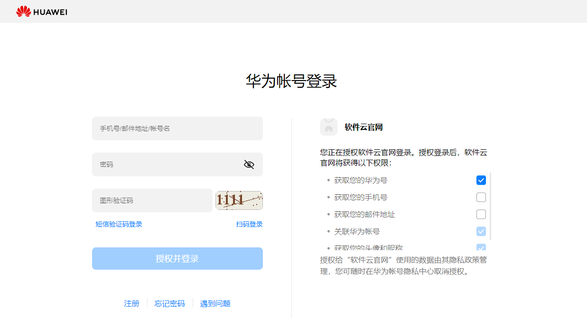
Task: Toggle password visibility eye icon
Action: coord(249,164)
